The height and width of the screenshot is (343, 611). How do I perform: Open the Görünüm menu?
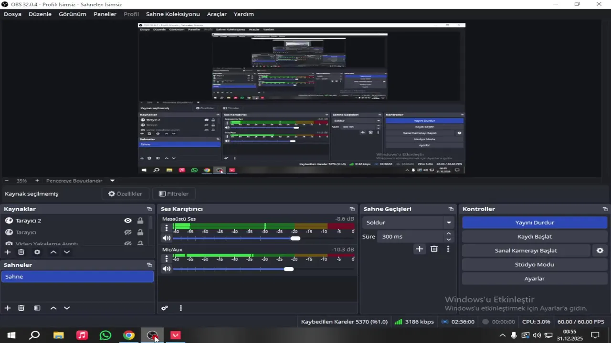coord(73,14)
